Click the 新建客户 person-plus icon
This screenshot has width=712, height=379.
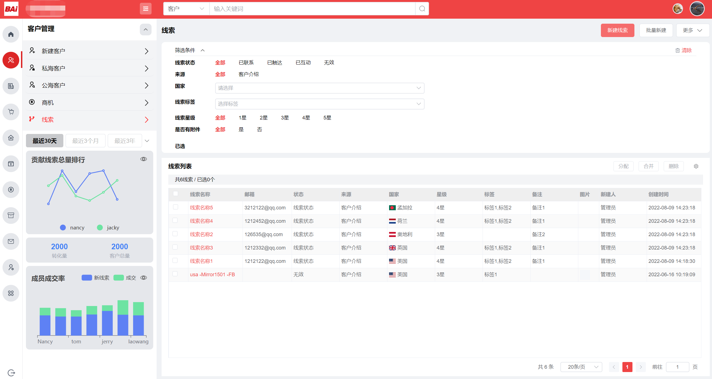pos(32,50)
